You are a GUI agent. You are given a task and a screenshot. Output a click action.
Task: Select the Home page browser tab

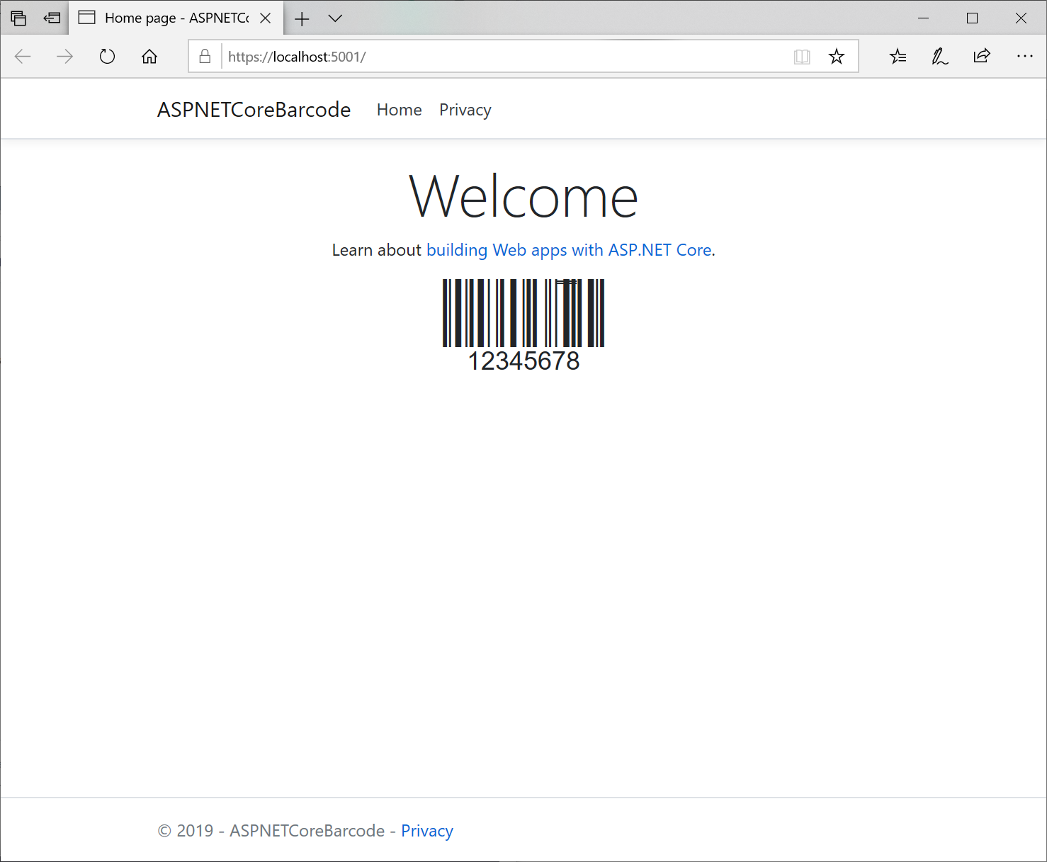pyautogui.click(x=176, y=18)
